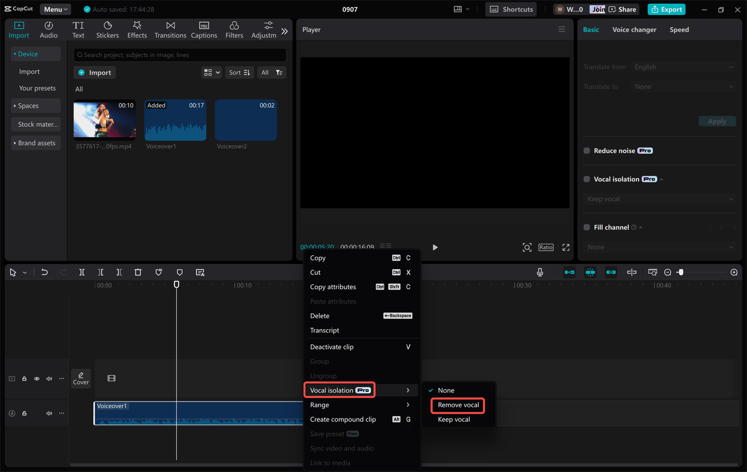Click the layout icon in the title bar

pyautogui.click(x=458, y=9)
